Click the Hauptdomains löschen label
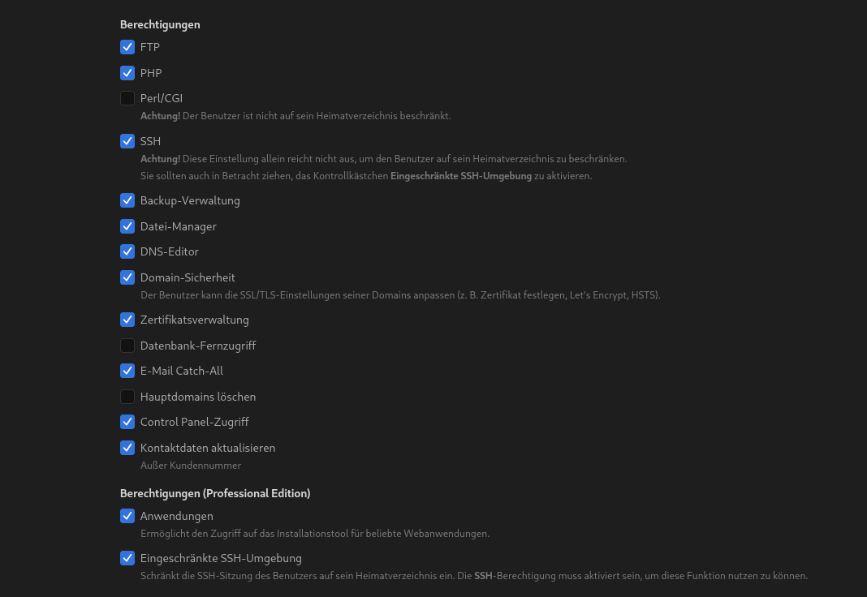This screenshot has width=867, height=597. point(198,397)
